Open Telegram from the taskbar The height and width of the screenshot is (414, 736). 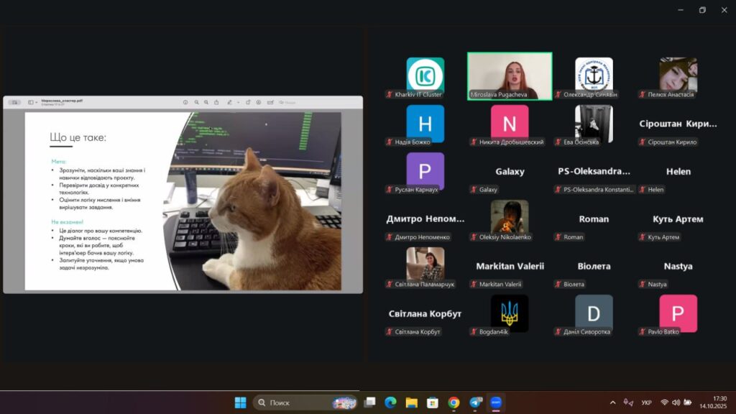(x=475, y=402)
